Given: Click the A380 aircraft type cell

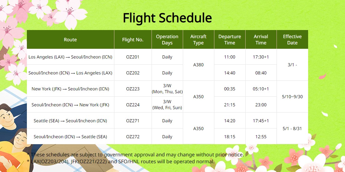Looking at the screenshot, I should pos(198,65).
